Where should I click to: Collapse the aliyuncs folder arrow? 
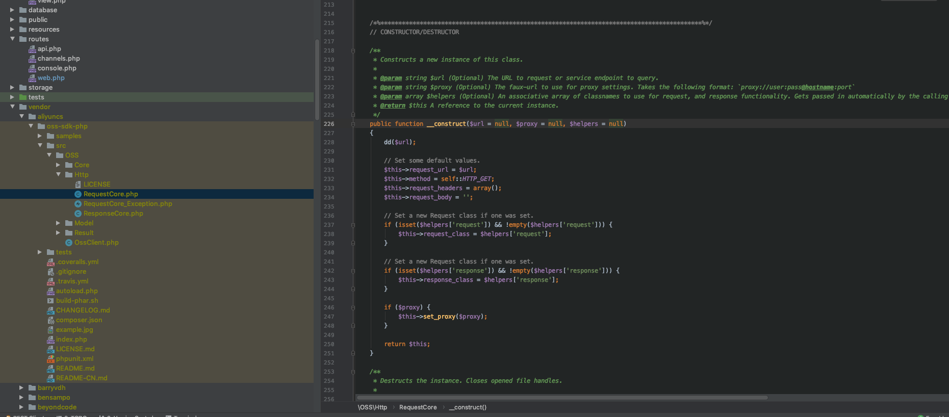pyautogui.click(x=21, y=117)
